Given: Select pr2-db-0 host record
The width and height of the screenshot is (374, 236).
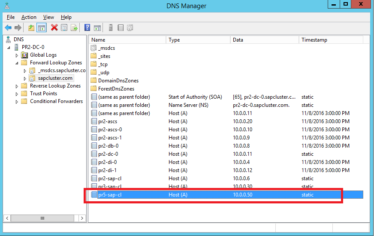Looking at the screenshot, I should coord(227,145).
